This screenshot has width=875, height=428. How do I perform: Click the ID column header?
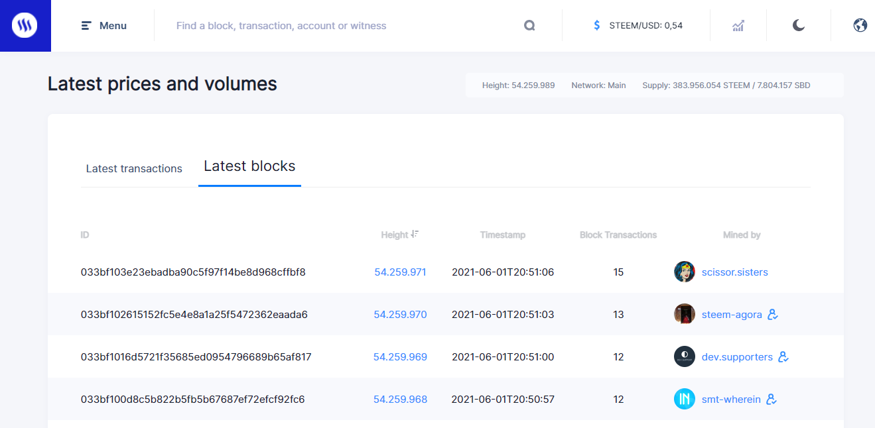coord(85,235)
